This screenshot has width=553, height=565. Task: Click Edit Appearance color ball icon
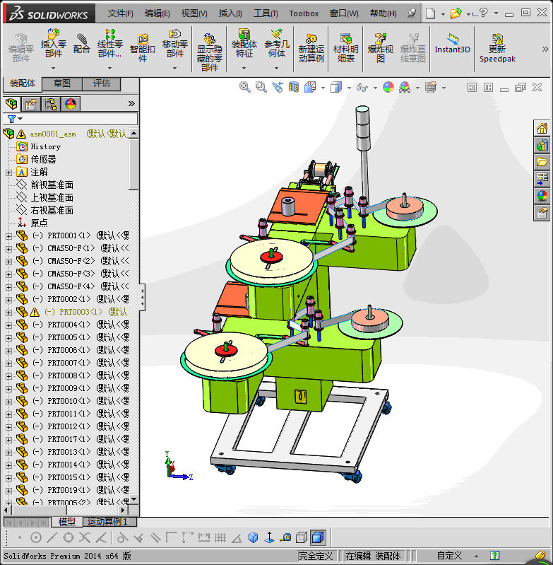388,87
